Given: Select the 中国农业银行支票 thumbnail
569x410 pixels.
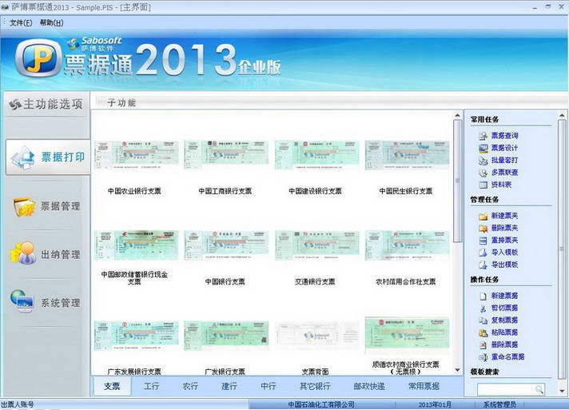Looking at the screenshot, I should tap(136, 155).
